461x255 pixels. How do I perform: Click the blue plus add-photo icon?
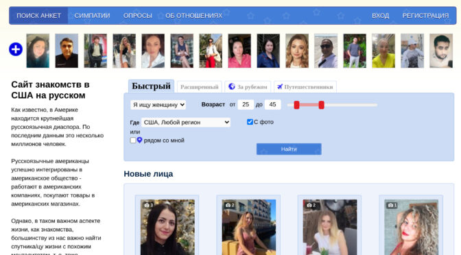tap(16, 49)
